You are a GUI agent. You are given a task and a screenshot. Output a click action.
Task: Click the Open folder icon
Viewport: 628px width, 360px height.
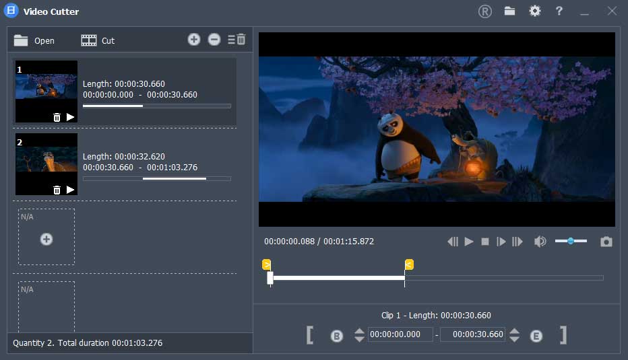point(21,40)
